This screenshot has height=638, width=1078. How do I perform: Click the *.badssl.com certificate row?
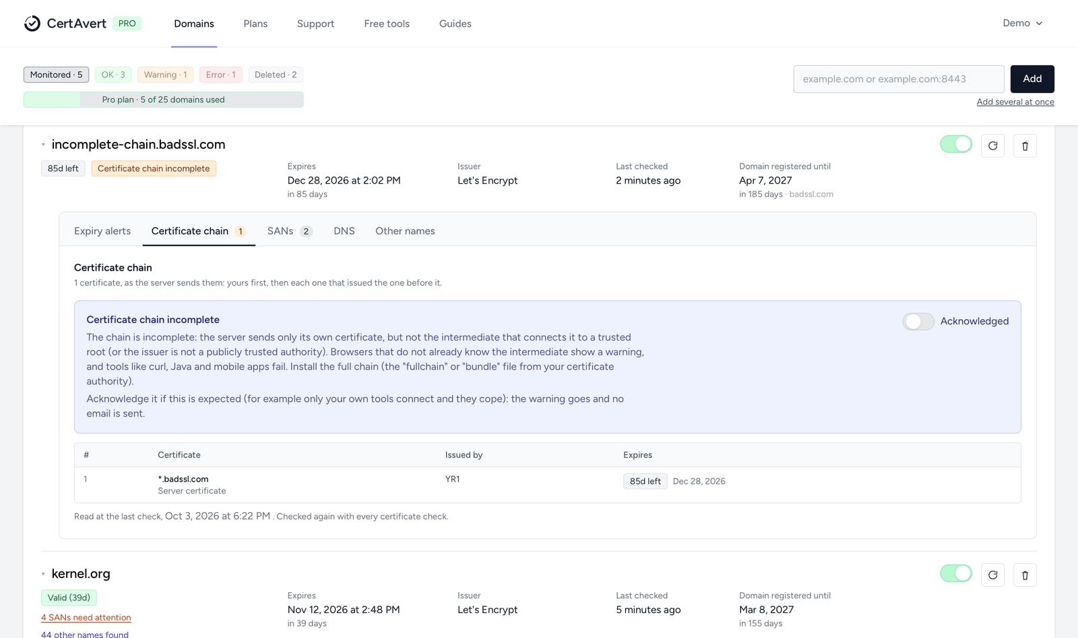click(548, 485)
